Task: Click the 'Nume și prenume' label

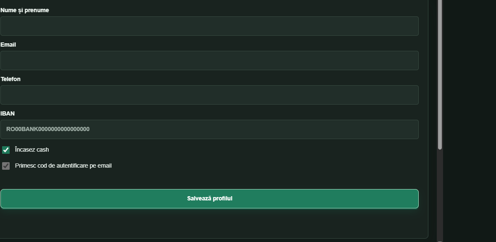Action: click(x=25, y=10)
